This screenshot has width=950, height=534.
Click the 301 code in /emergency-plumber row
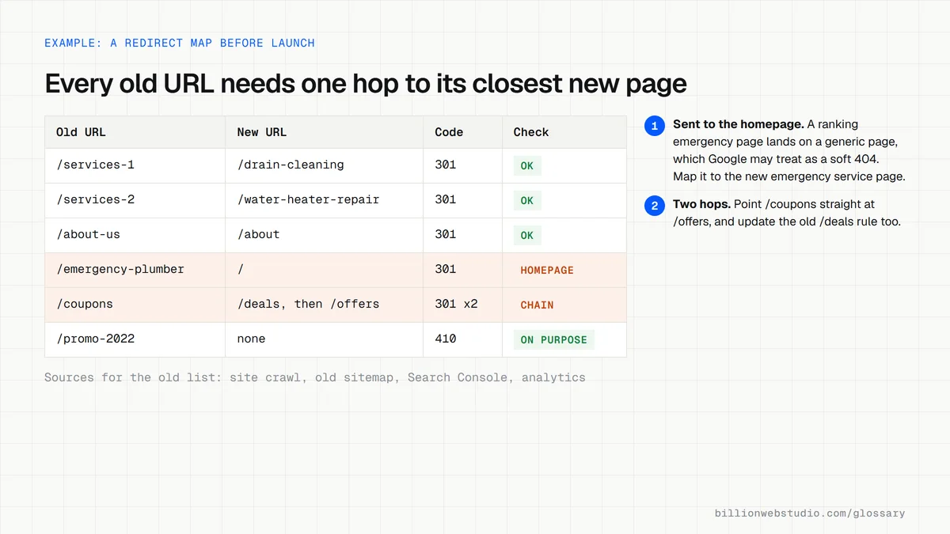pos(462,270)
